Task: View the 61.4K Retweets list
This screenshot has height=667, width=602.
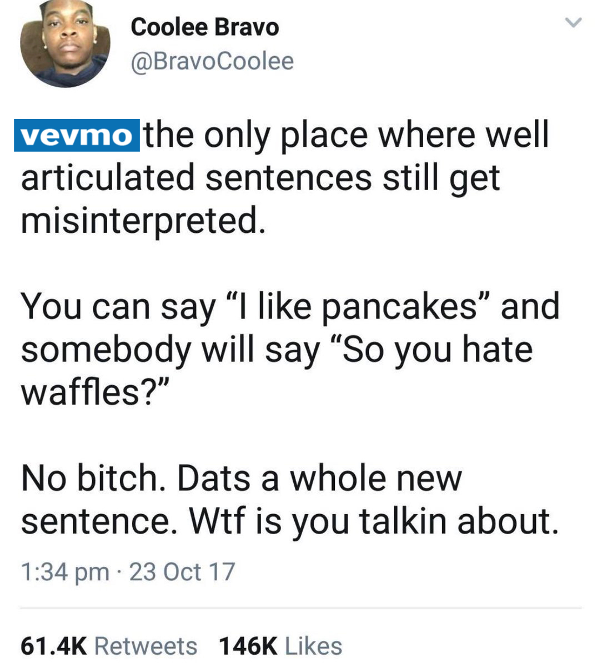Action: coord(109,646)
